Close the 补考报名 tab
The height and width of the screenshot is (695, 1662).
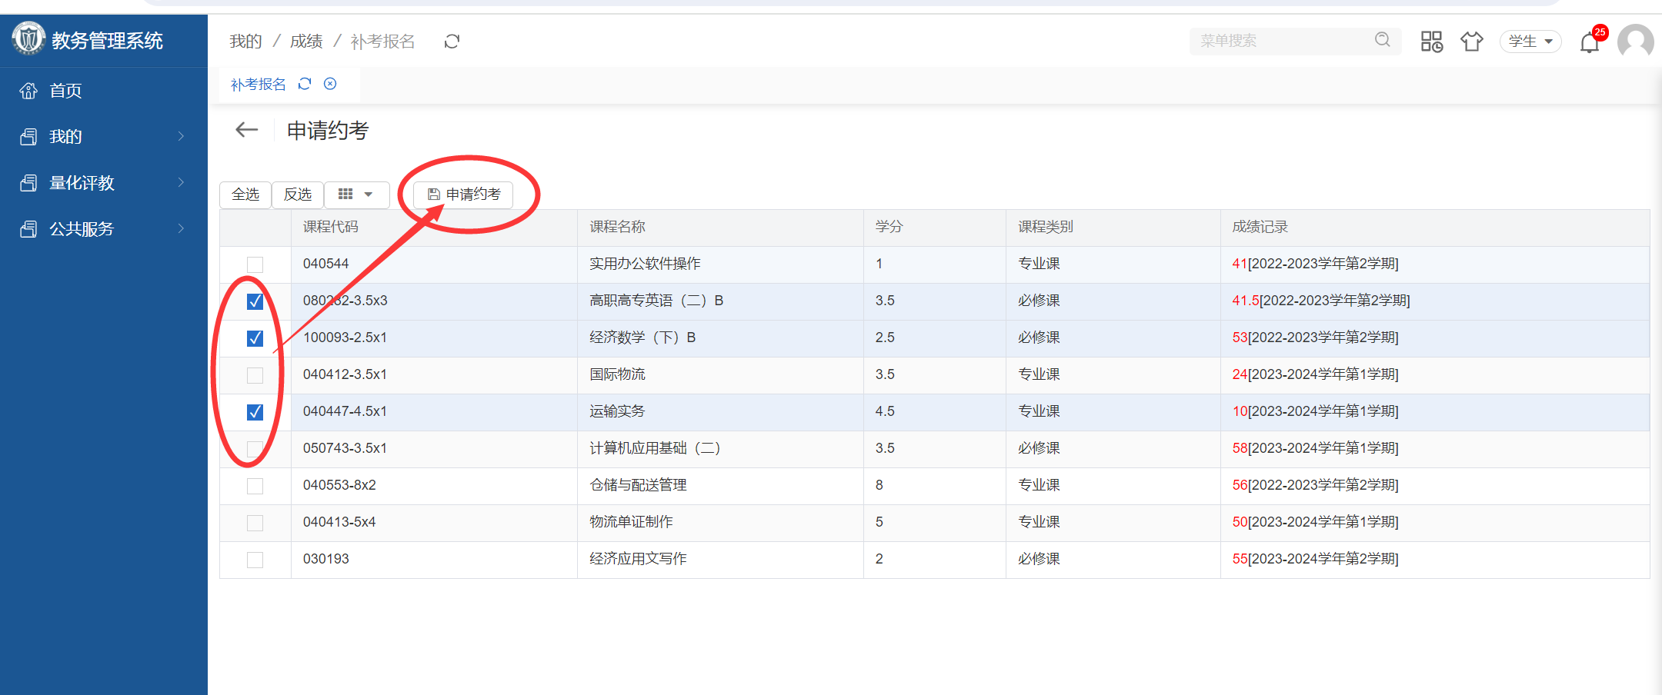click(330, 84)
